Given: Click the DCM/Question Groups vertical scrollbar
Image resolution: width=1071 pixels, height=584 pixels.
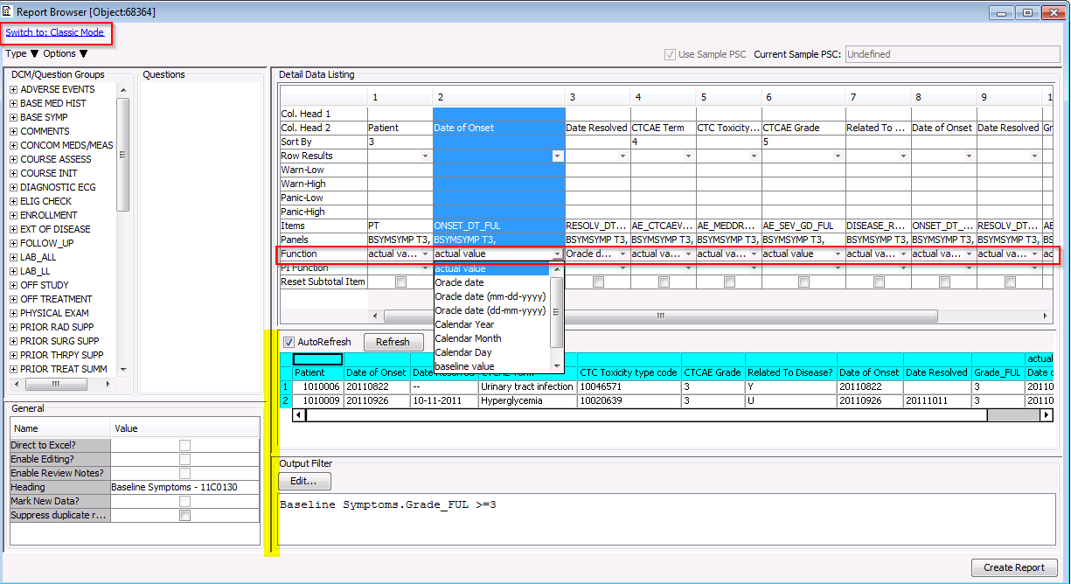Looking at the screenshot, I should (x=123, y=229).
